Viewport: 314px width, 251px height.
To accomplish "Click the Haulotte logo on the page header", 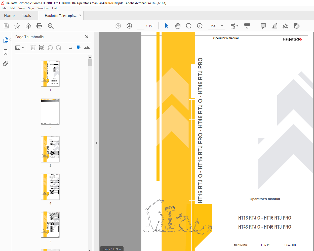I will pos(293,39).
